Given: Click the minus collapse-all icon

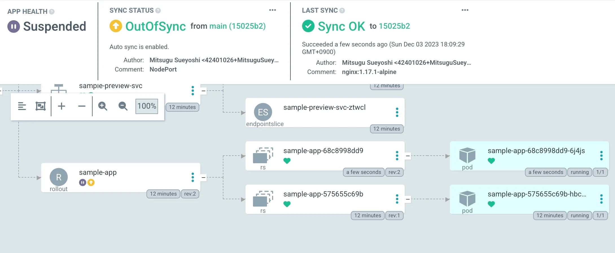Looking at the screenshot, I should [x=82, y=106].
